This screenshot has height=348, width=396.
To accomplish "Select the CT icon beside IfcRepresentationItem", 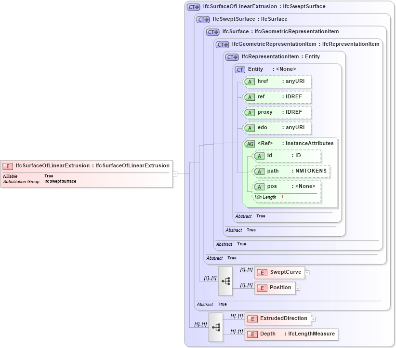I will [x=231, y=57].
